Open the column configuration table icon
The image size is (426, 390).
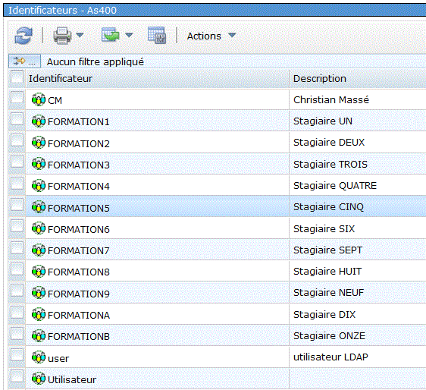coord(157,35)
